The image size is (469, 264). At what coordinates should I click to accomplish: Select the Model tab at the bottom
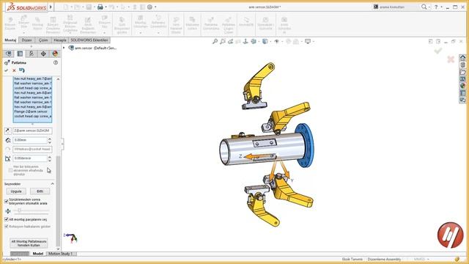(x=37, y=254)
